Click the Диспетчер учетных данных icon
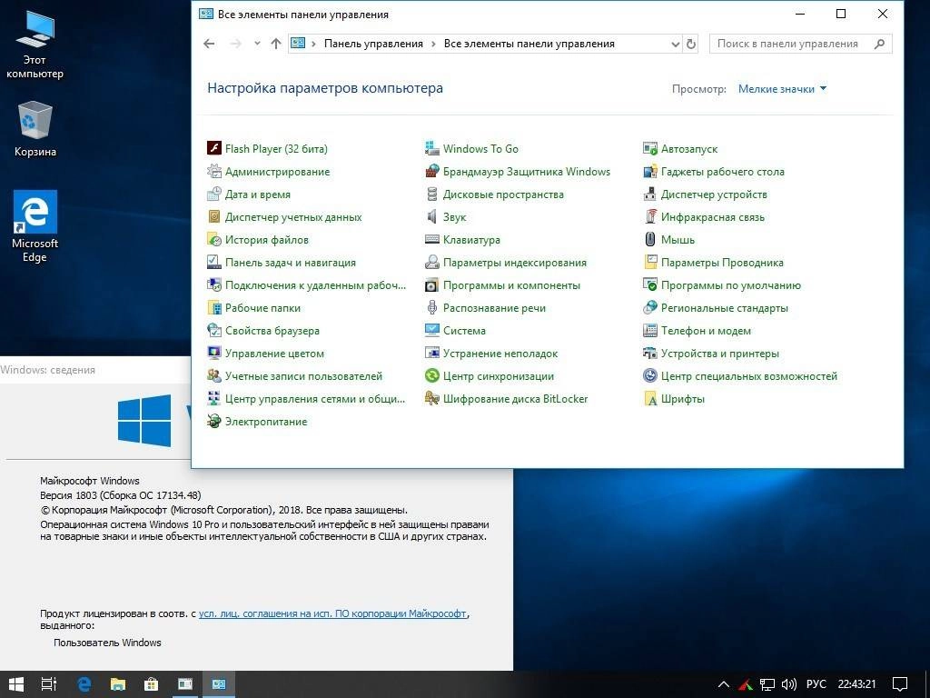 [214, 216]
